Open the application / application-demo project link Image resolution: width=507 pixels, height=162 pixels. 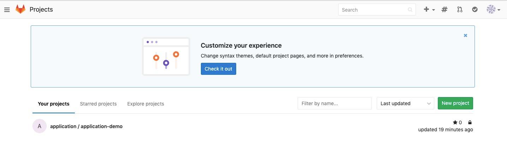click(x=87, y=126)
